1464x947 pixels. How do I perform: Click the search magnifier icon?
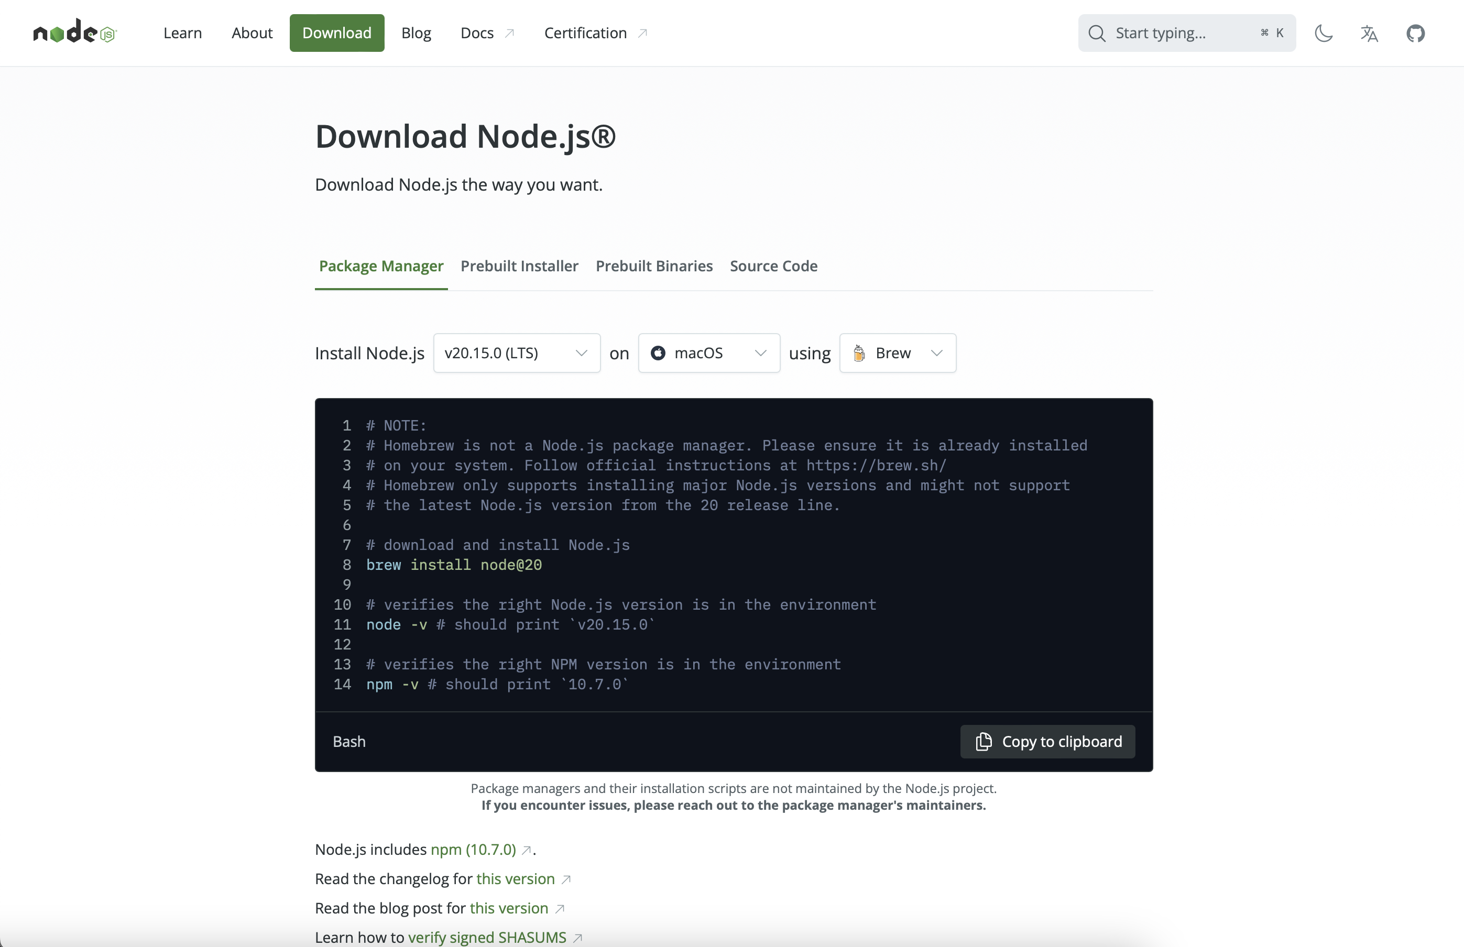[x=1097, y=33]
